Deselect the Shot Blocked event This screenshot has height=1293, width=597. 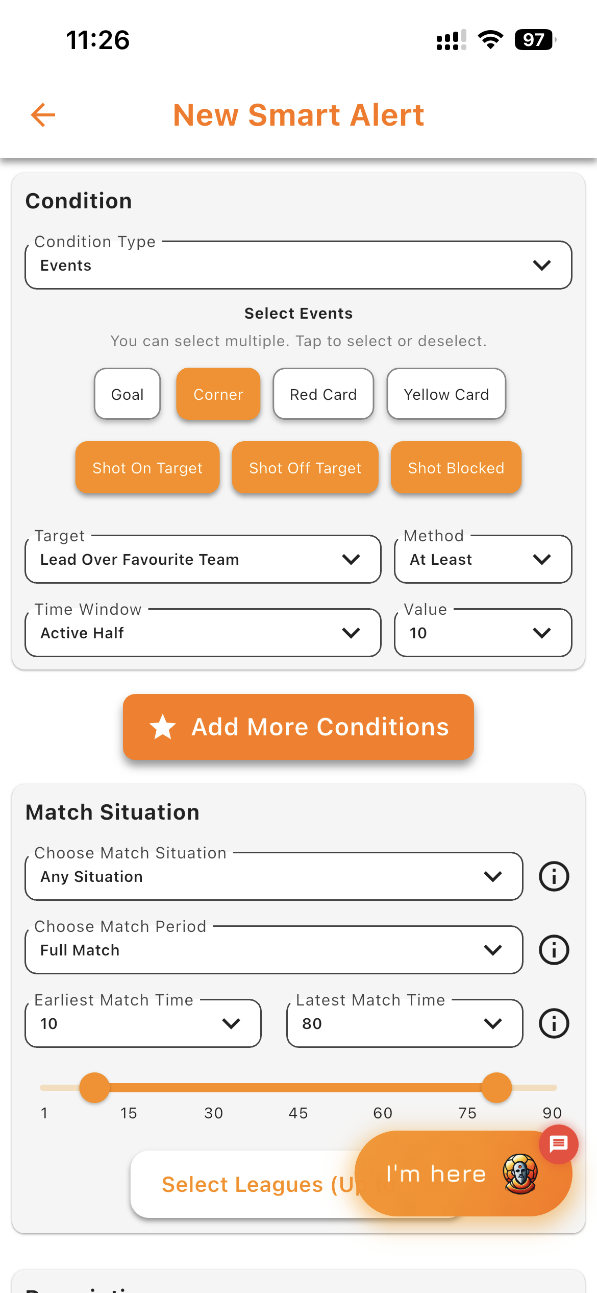pos(456,467)
